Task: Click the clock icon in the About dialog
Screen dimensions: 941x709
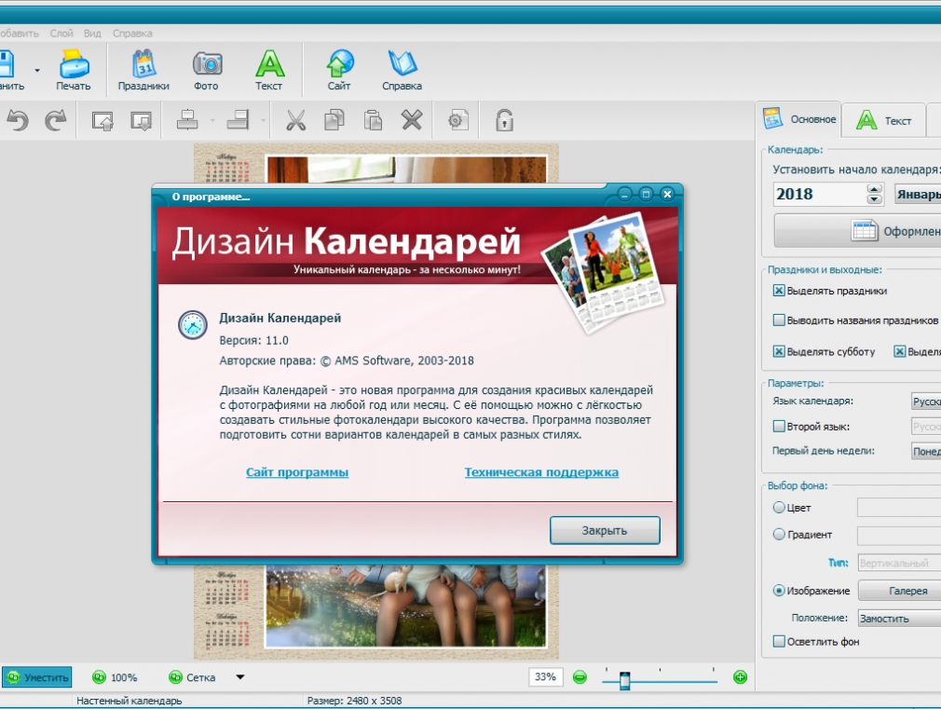Action: [x=193, y=325]
